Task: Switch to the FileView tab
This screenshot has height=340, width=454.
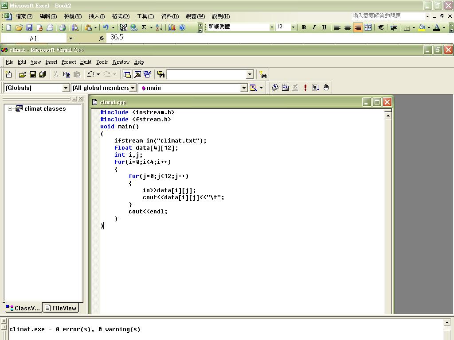Action: tap(61, 308)
